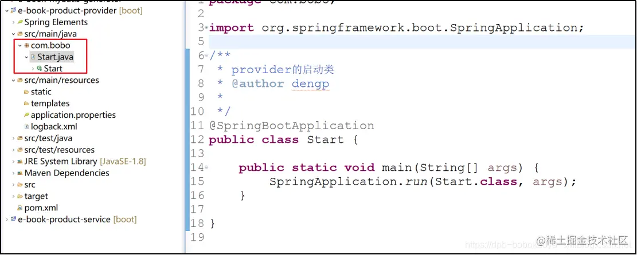Viewport: 637px width, 255px height.
Task: Click the Maven Dependencies library icon
Action: [20, 173]
